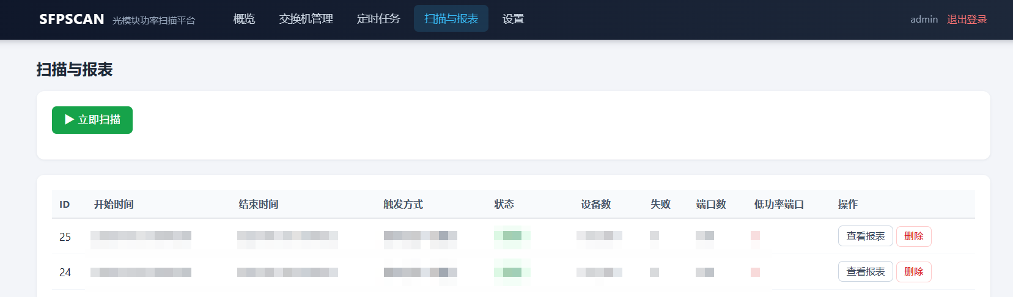The height and width of the screenshot is (297, 1013).
Task: Open the 概览 tab
Action: click(244, 19)
